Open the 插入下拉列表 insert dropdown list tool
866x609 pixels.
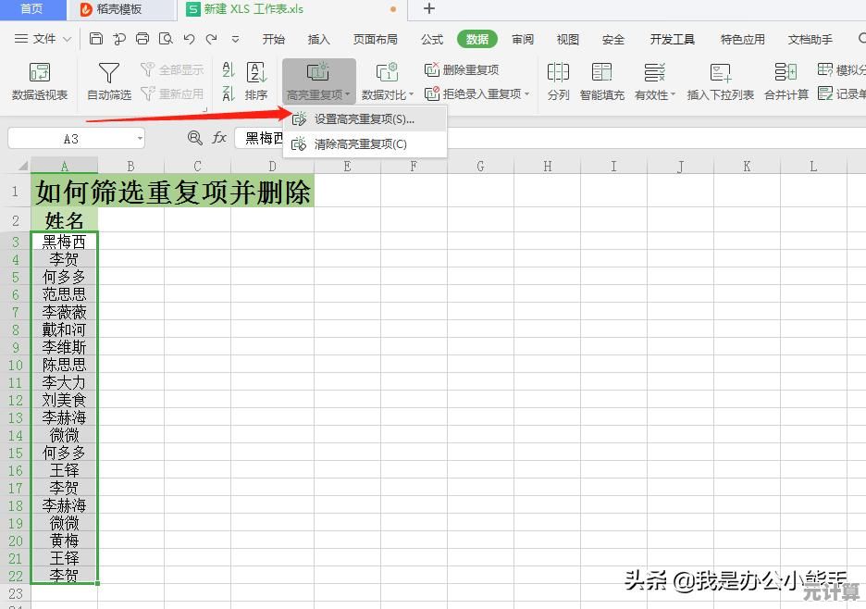point(720,81)
